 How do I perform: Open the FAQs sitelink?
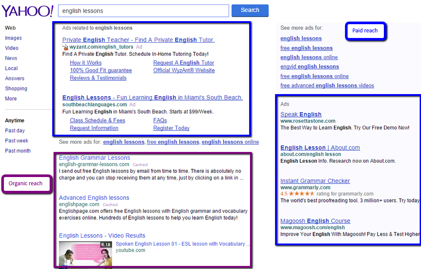160,120
